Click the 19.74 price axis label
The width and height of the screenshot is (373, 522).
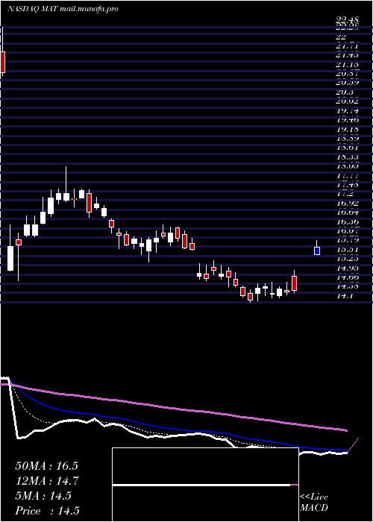tap(347, 111)
